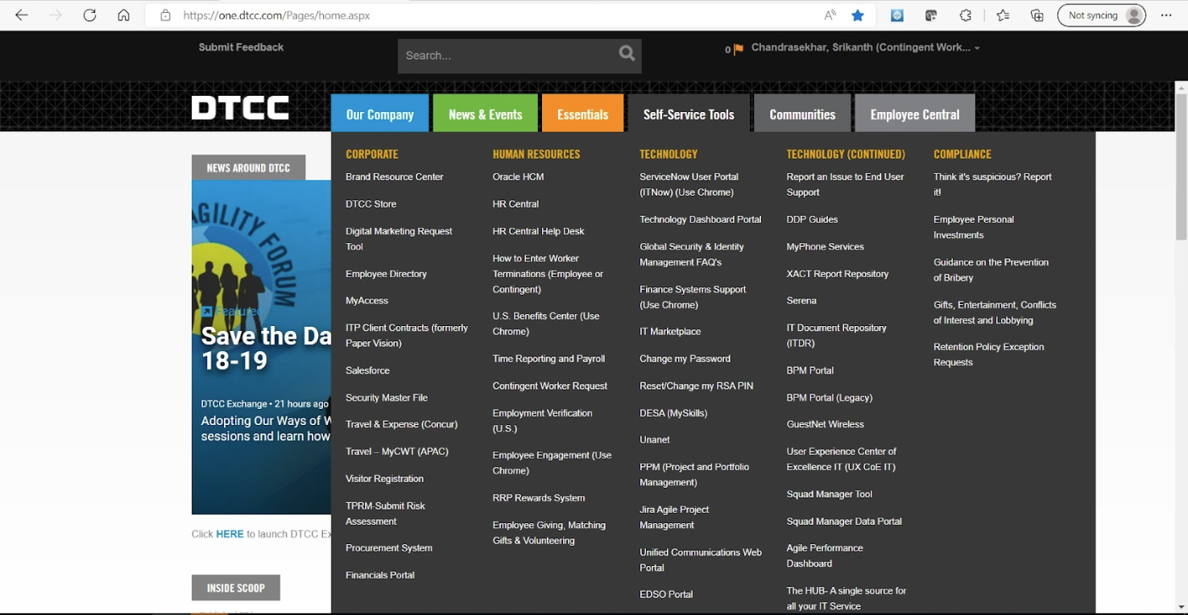Open the Essentials tab
Screen dimensions: 1188x615
coord(582,114)
